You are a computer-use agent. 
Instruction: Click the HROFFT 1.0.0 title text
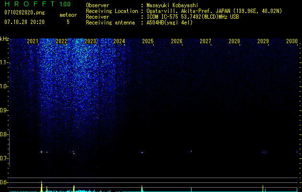[x=37, y=4]
